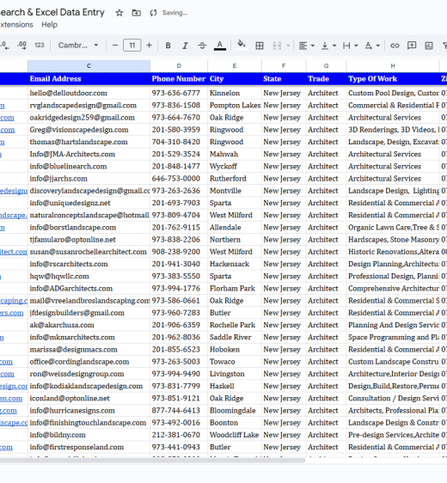Open the Help menu
The height and width of the screenshot is (483, 447).
click(50, 25)
